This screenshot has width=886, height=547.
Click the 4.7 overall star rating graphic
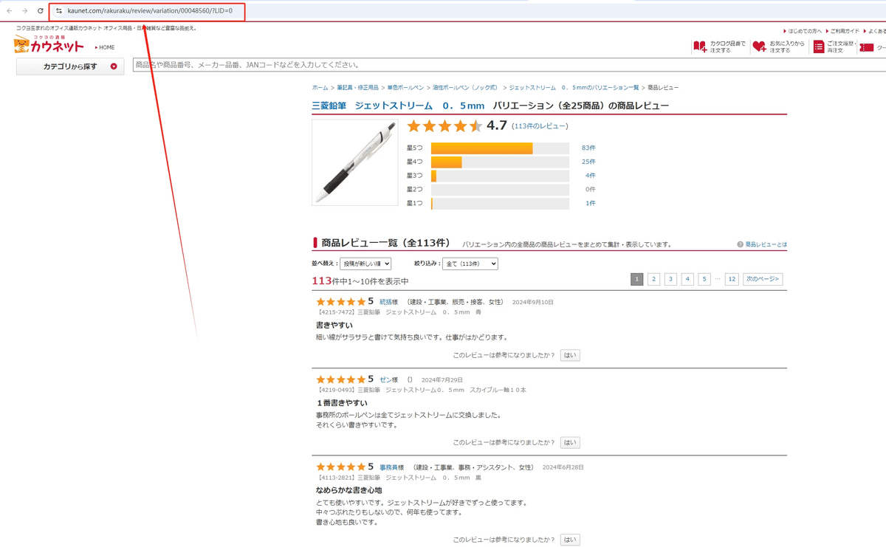click(x=444, y=126)
